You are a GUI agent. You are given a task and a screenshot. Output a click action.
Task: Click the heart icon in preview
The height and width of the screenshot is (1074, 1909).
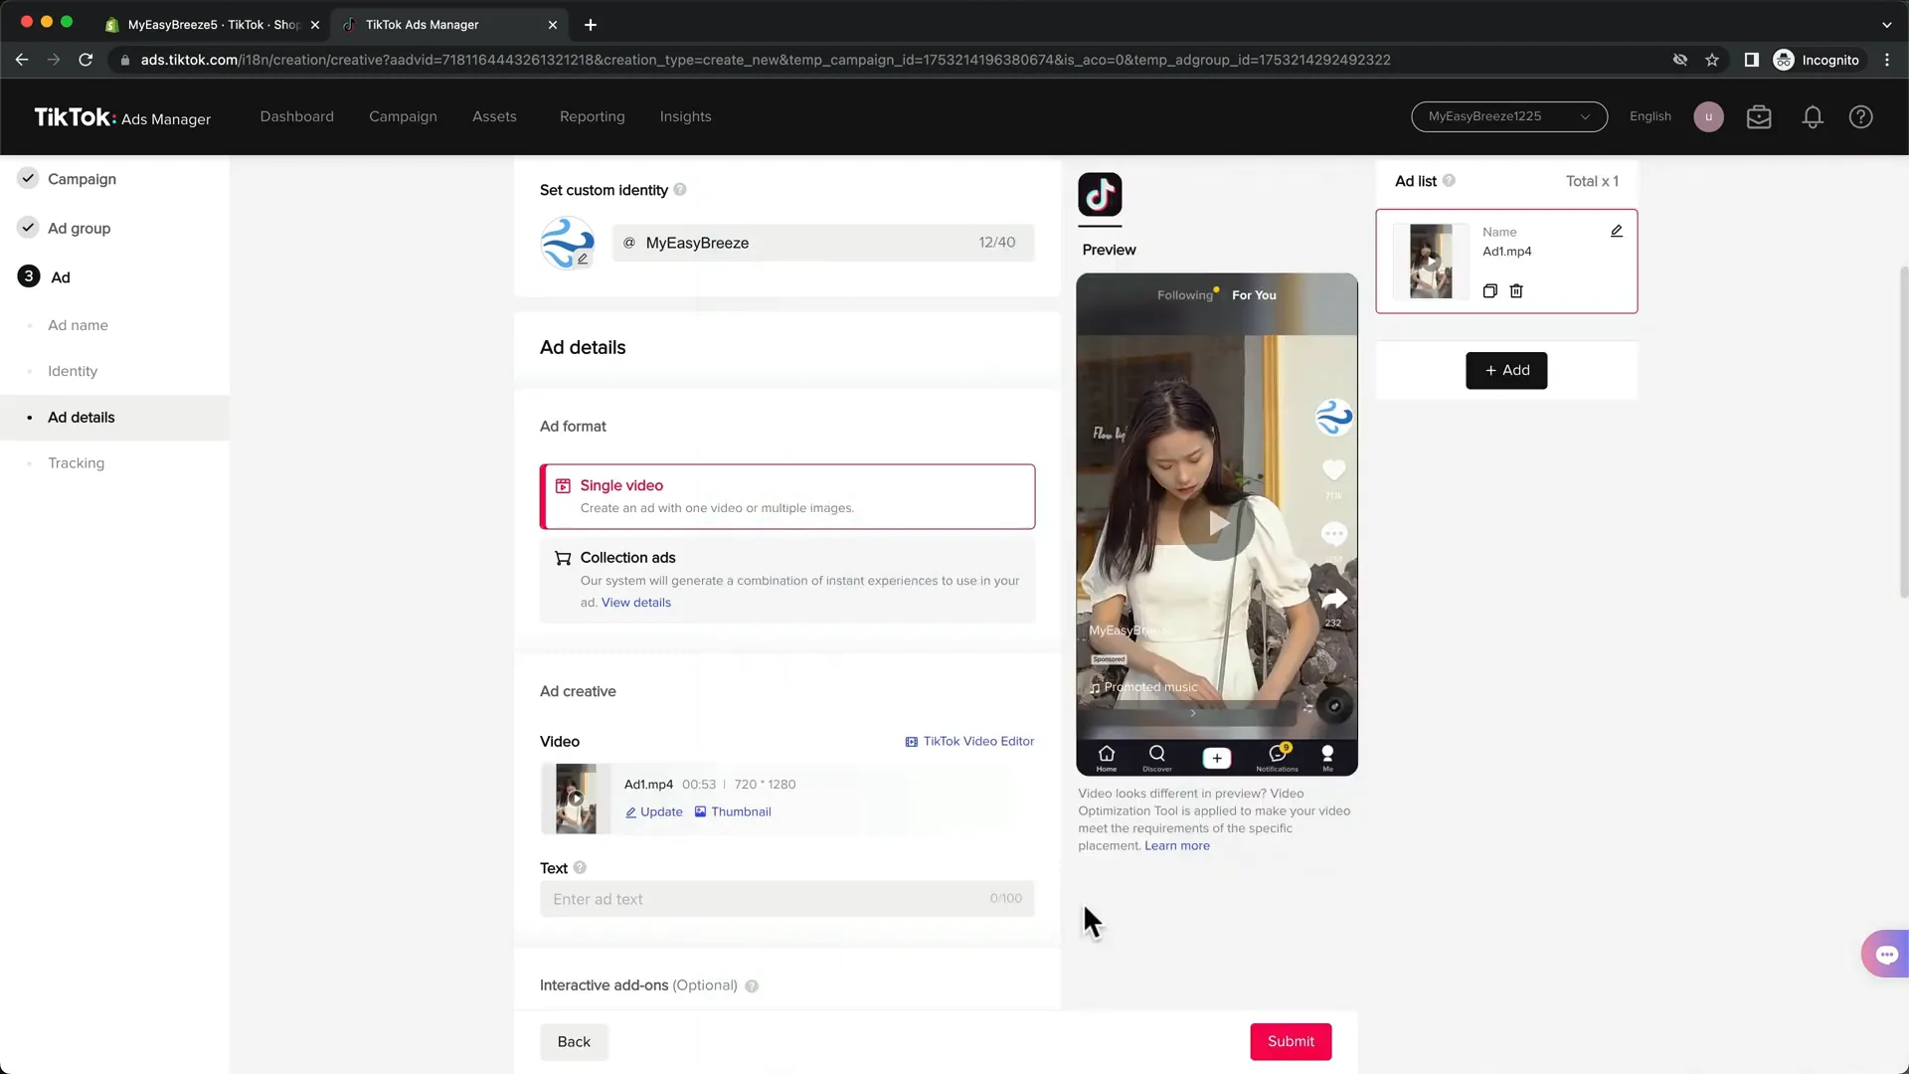click(x=1333, y=469)
